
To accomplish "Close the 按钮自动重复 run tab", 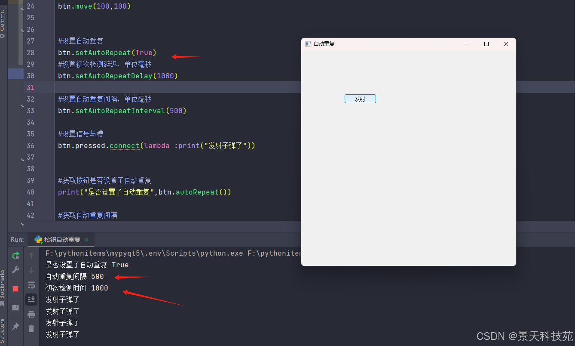I will coord(86,240).
